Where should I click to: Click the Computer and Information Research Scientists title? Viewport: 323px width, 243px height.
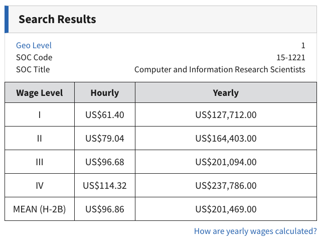[x=220, y=69]
